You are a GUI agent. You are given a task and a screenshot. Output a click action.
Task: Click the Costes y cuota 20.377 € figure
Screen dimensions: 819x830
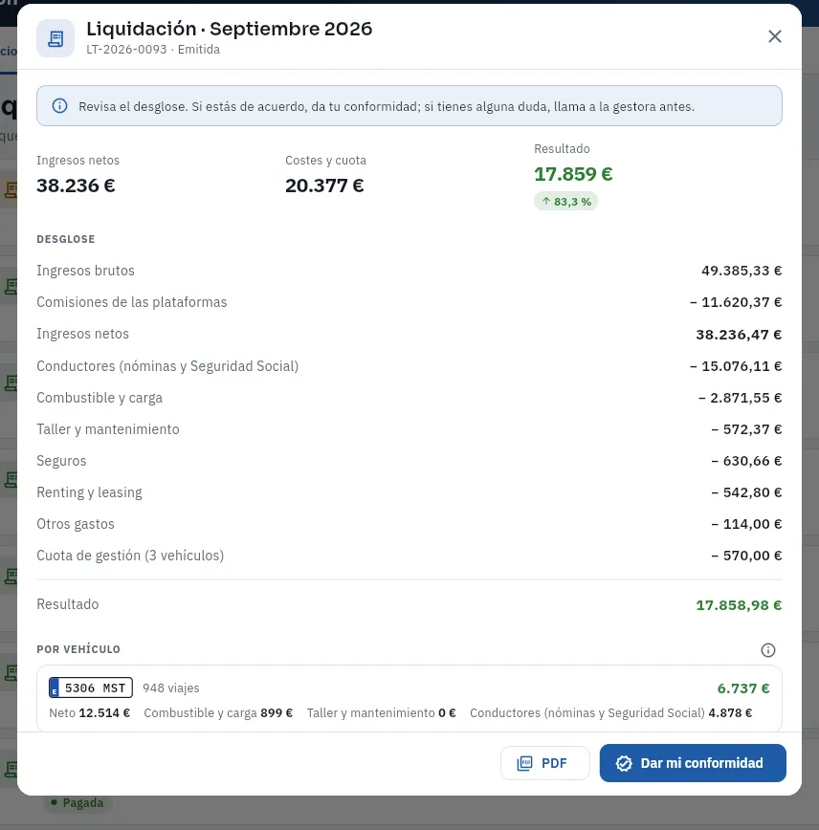324,186
